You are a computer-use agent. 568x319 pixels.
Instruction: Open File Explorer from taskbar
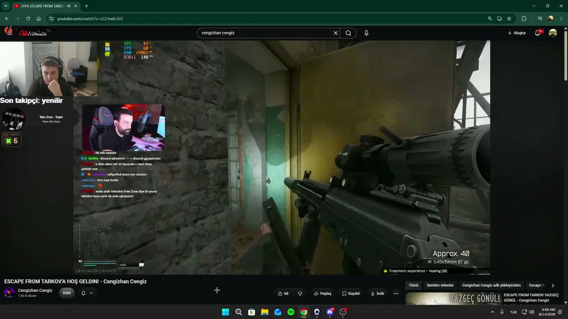pos(264,312)
